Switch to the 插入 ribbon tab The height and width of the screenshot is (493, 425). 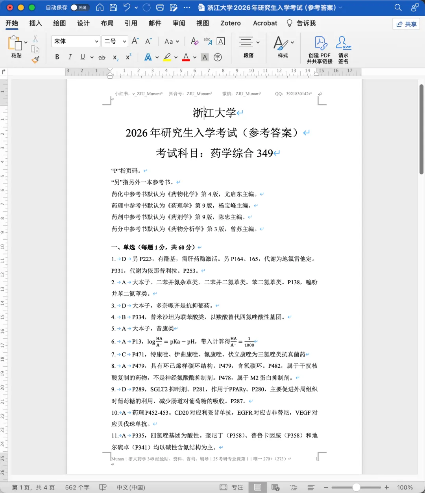[35, 23]
